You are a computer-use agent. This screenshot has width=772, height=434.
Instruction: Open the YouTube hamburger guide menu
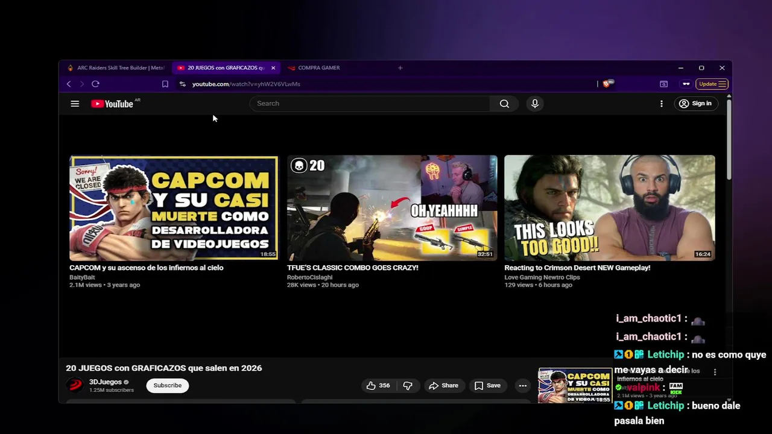75,104
